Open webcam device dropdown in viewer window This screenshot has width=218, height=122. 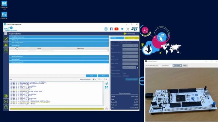pos(153,65)
